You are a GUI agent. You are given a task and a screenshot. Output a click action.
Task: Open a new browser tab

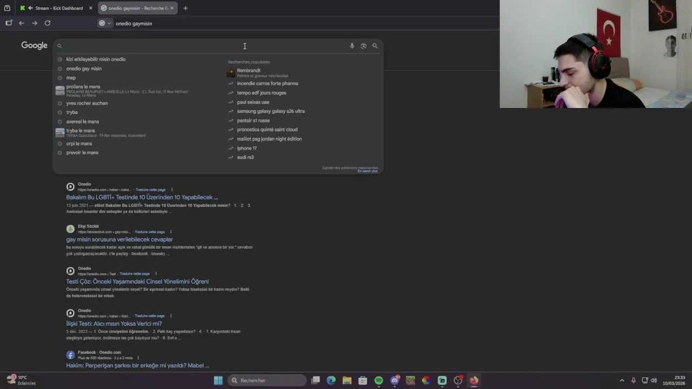pyautogui.click(x=185, y=8)
